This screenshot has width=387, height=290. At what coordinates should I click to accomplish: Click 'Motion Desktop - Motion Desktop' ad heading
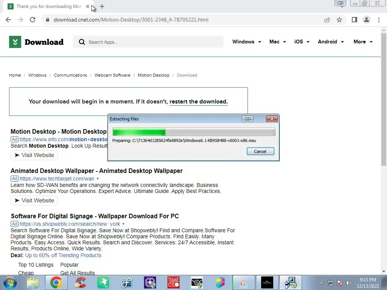pyautogui.click(x=59, y=131)
